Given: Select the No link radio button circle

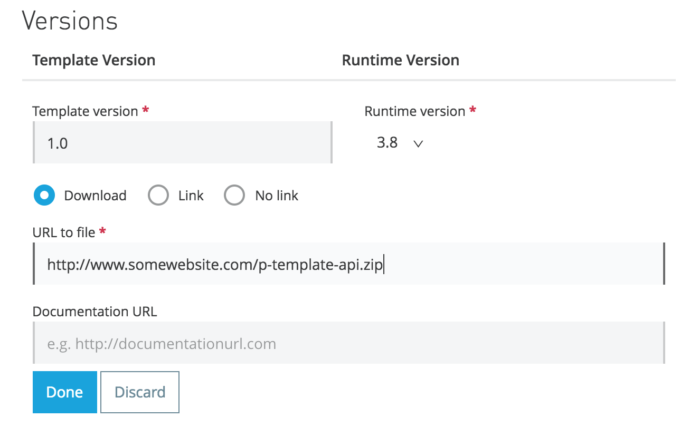Looking at the screenshot, I should click(234, 196).
